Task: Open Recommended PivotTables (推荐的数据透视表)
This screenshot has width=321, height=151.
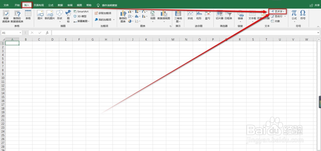Action: (17, 16)
